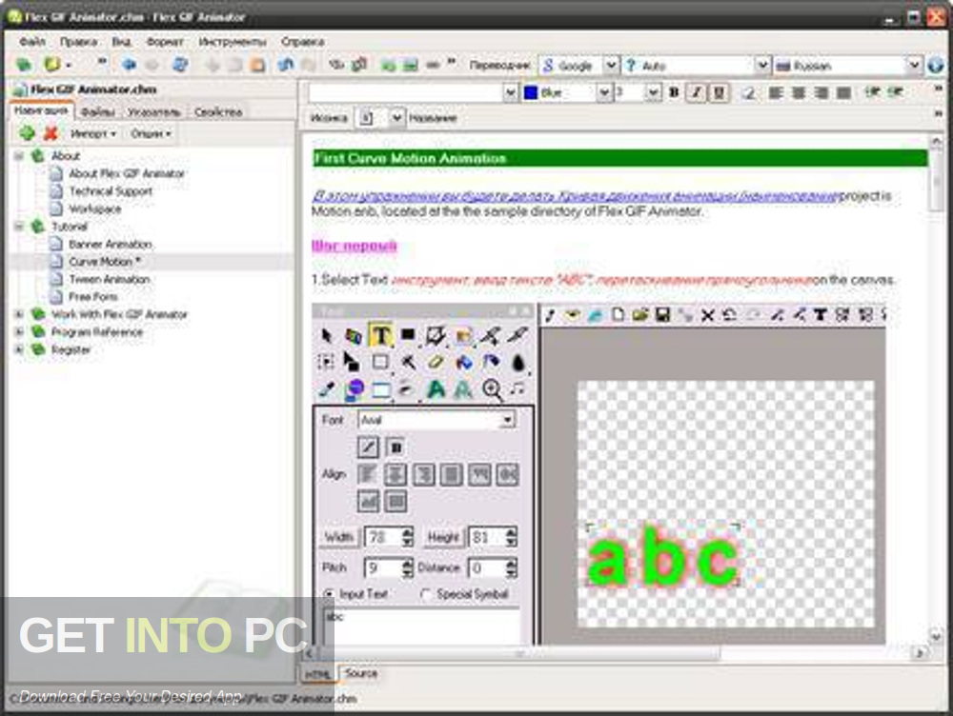Image resolution: width=953 pixels, height=716 pixels.
Task: Expand the Program Reference node
Action: click(x=19, y=332)
